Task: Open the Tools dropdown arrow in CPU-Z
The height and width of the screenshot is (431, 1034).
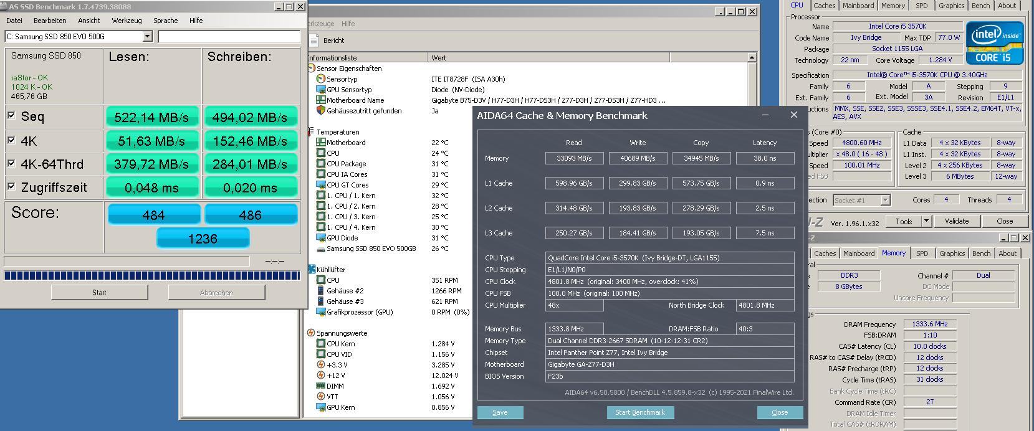Action: click(926, 221)
